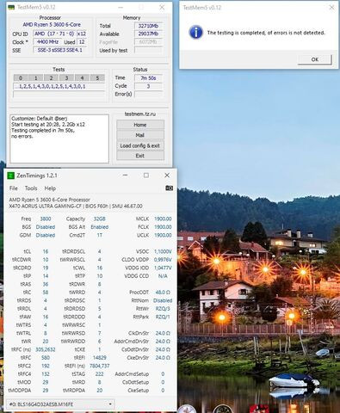Click the tCL value 16
The height and width of the screenshot is (413, 340).
click(46, 251)
